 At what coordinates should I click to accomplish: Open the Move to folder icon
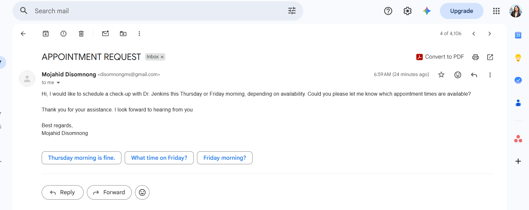(123, 33)
